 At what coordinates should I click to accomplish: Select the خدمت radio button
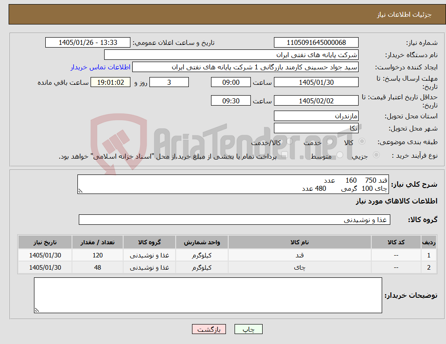tap(330, 141)
